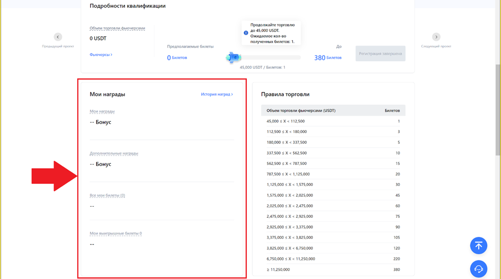Open the История наград link

(217, 95)
